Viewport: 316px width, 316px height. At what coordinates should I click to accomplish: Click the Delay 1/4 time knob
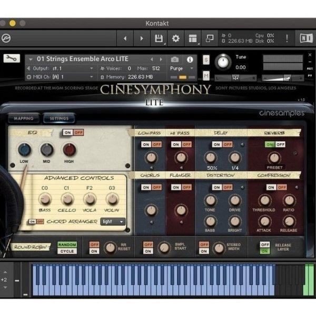pos(235,157)
